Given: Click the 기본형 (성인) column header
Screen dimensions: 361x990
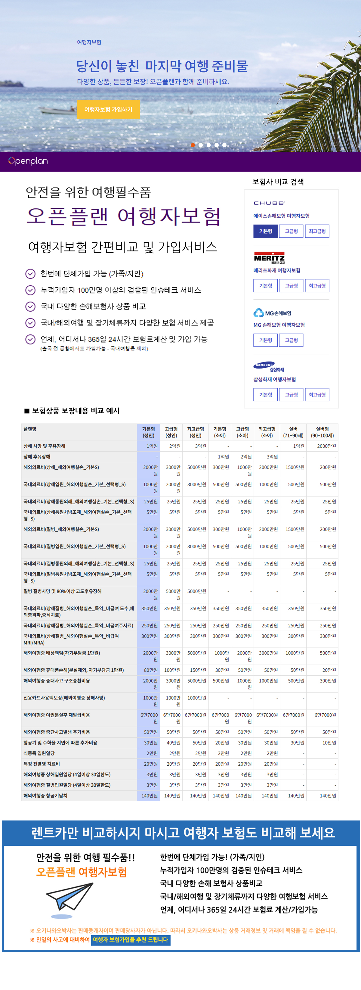Looking at the screenshot, I should [x=148, y=432].
